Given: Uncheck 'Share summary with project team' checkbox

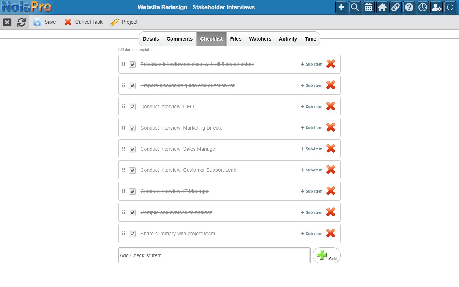Looking at the screenshot, I should tap(132, 234).
